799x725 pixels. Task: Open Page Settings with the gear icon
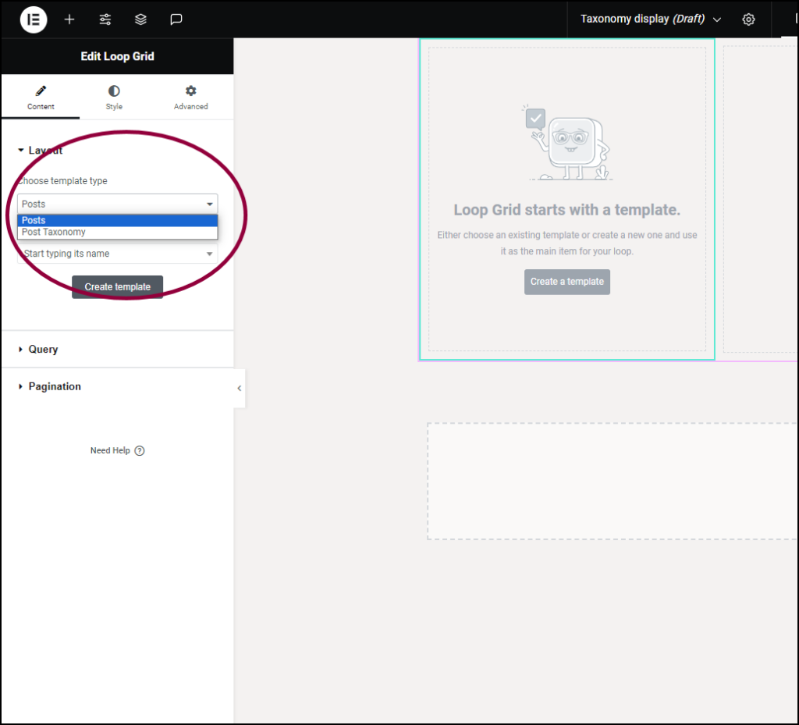click(x=748, y=19)
